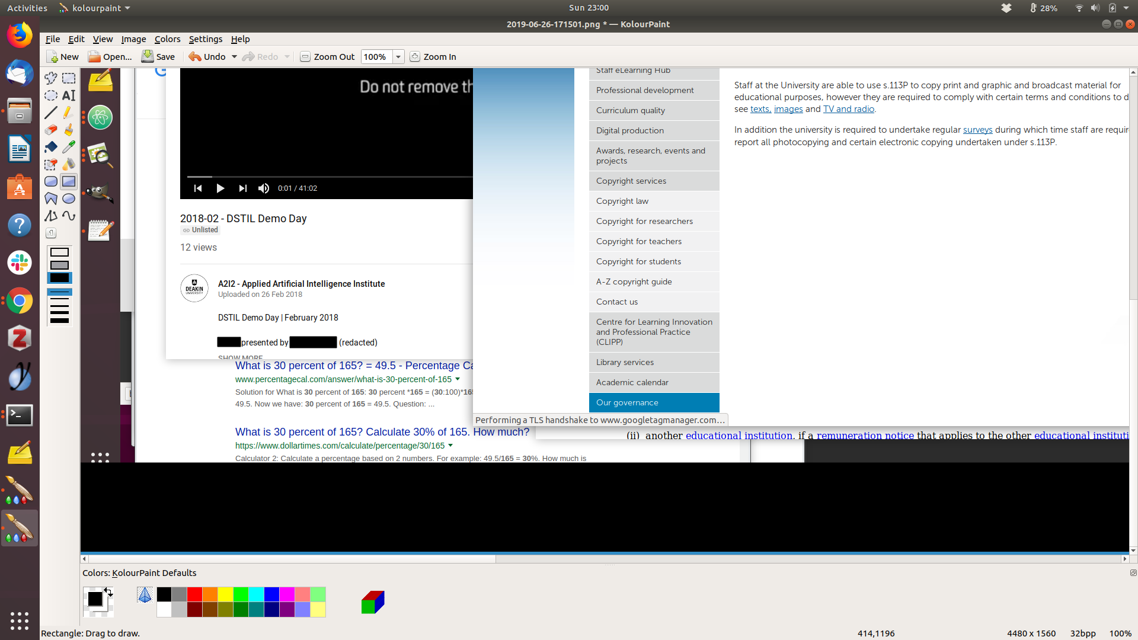Select the Eraser tool
This screenshot has width=1138, height=640.
click(51, 130)
